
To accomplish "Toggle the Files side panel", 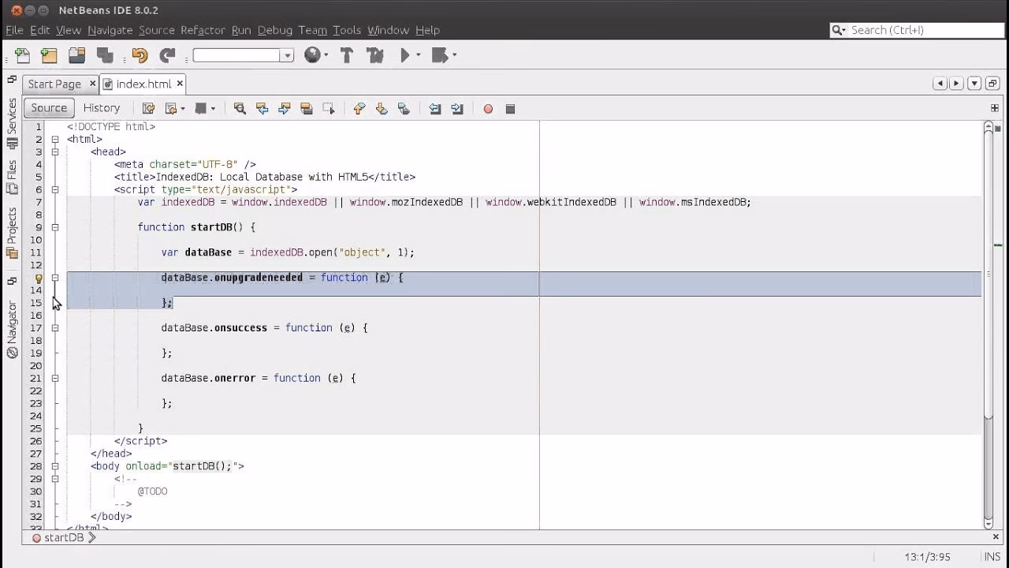I will coord(12,177).
